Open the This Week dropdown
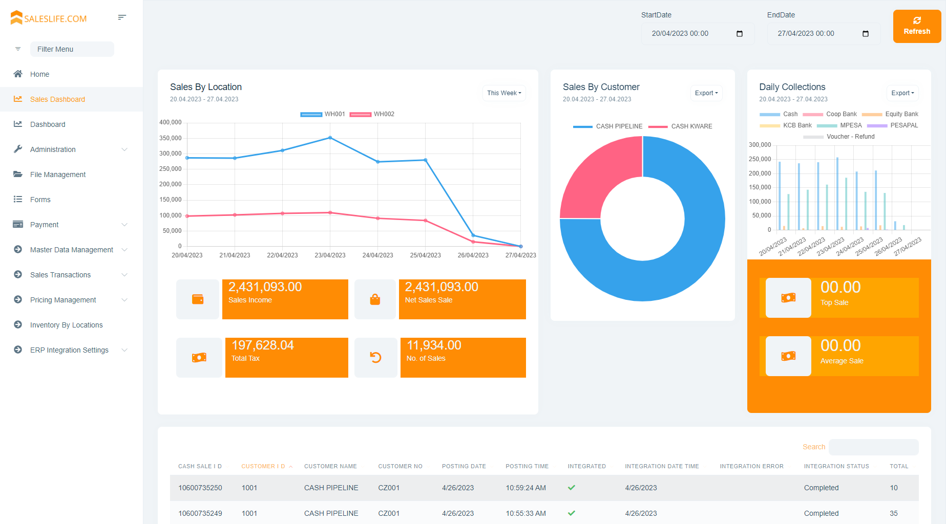Screen dimensions: 946x524 click(504, 93)
